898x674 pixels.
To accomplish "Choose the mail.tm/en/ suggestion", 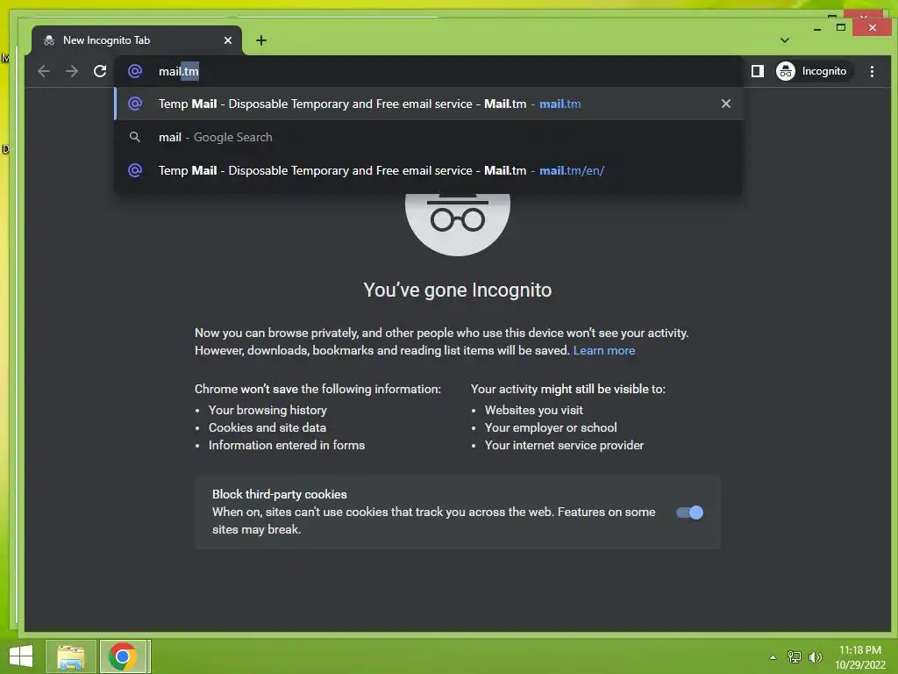I will coord(428,170).
